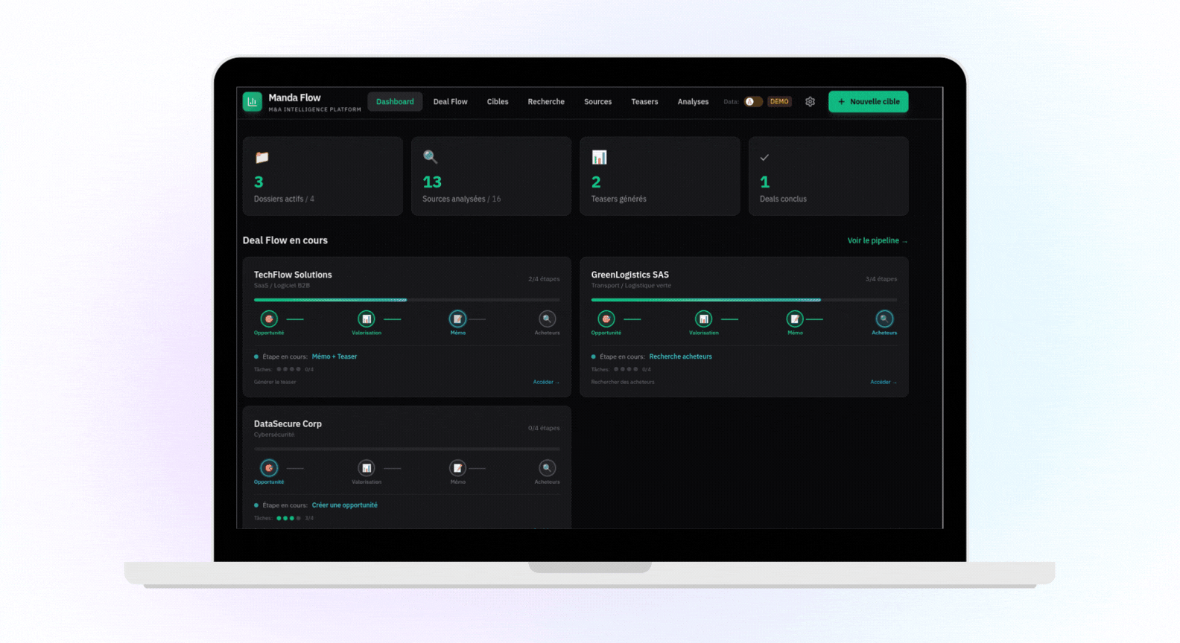Click the chart icon in Teasers générés card
Viewport: 1180px width, 643px height.
tap(599, 157)
